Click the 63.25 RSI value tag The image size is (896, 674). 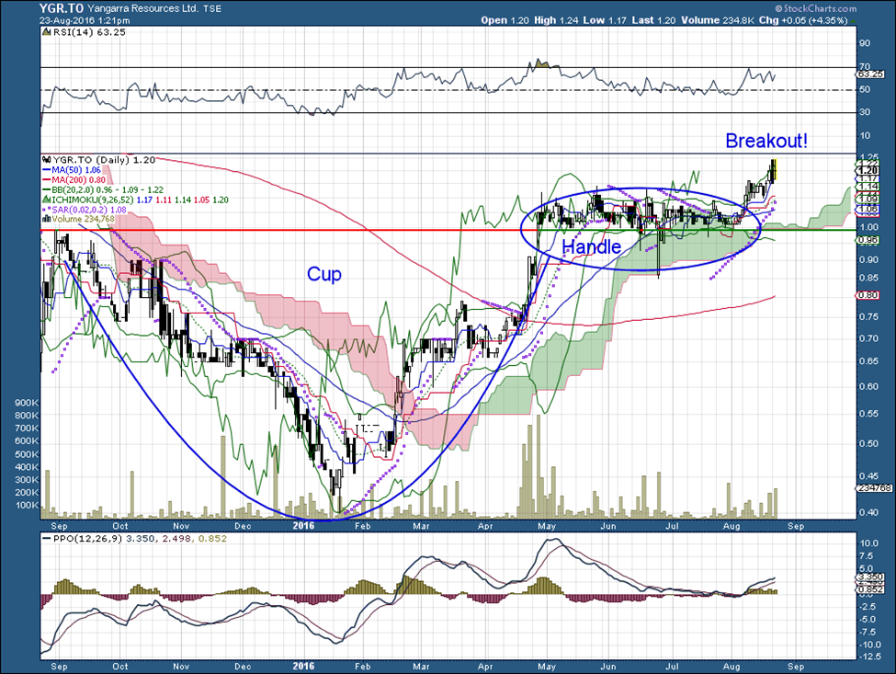tap(871, 74)
